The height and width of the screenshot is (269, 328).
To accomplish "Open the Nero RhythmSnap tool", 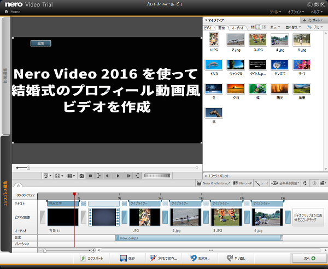I will pyautogui.click(x=214, y=183).
